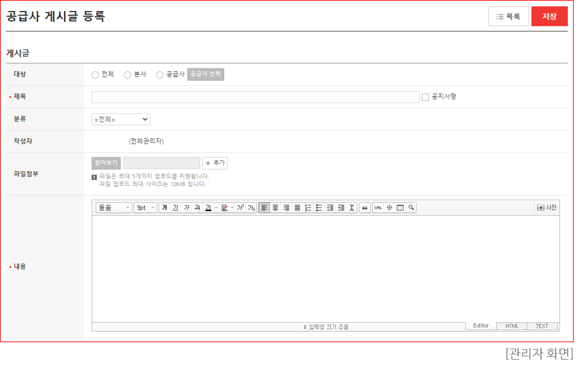Open the 분류 category dropdown
Screen dimensions: 584x368
(121, 119)
